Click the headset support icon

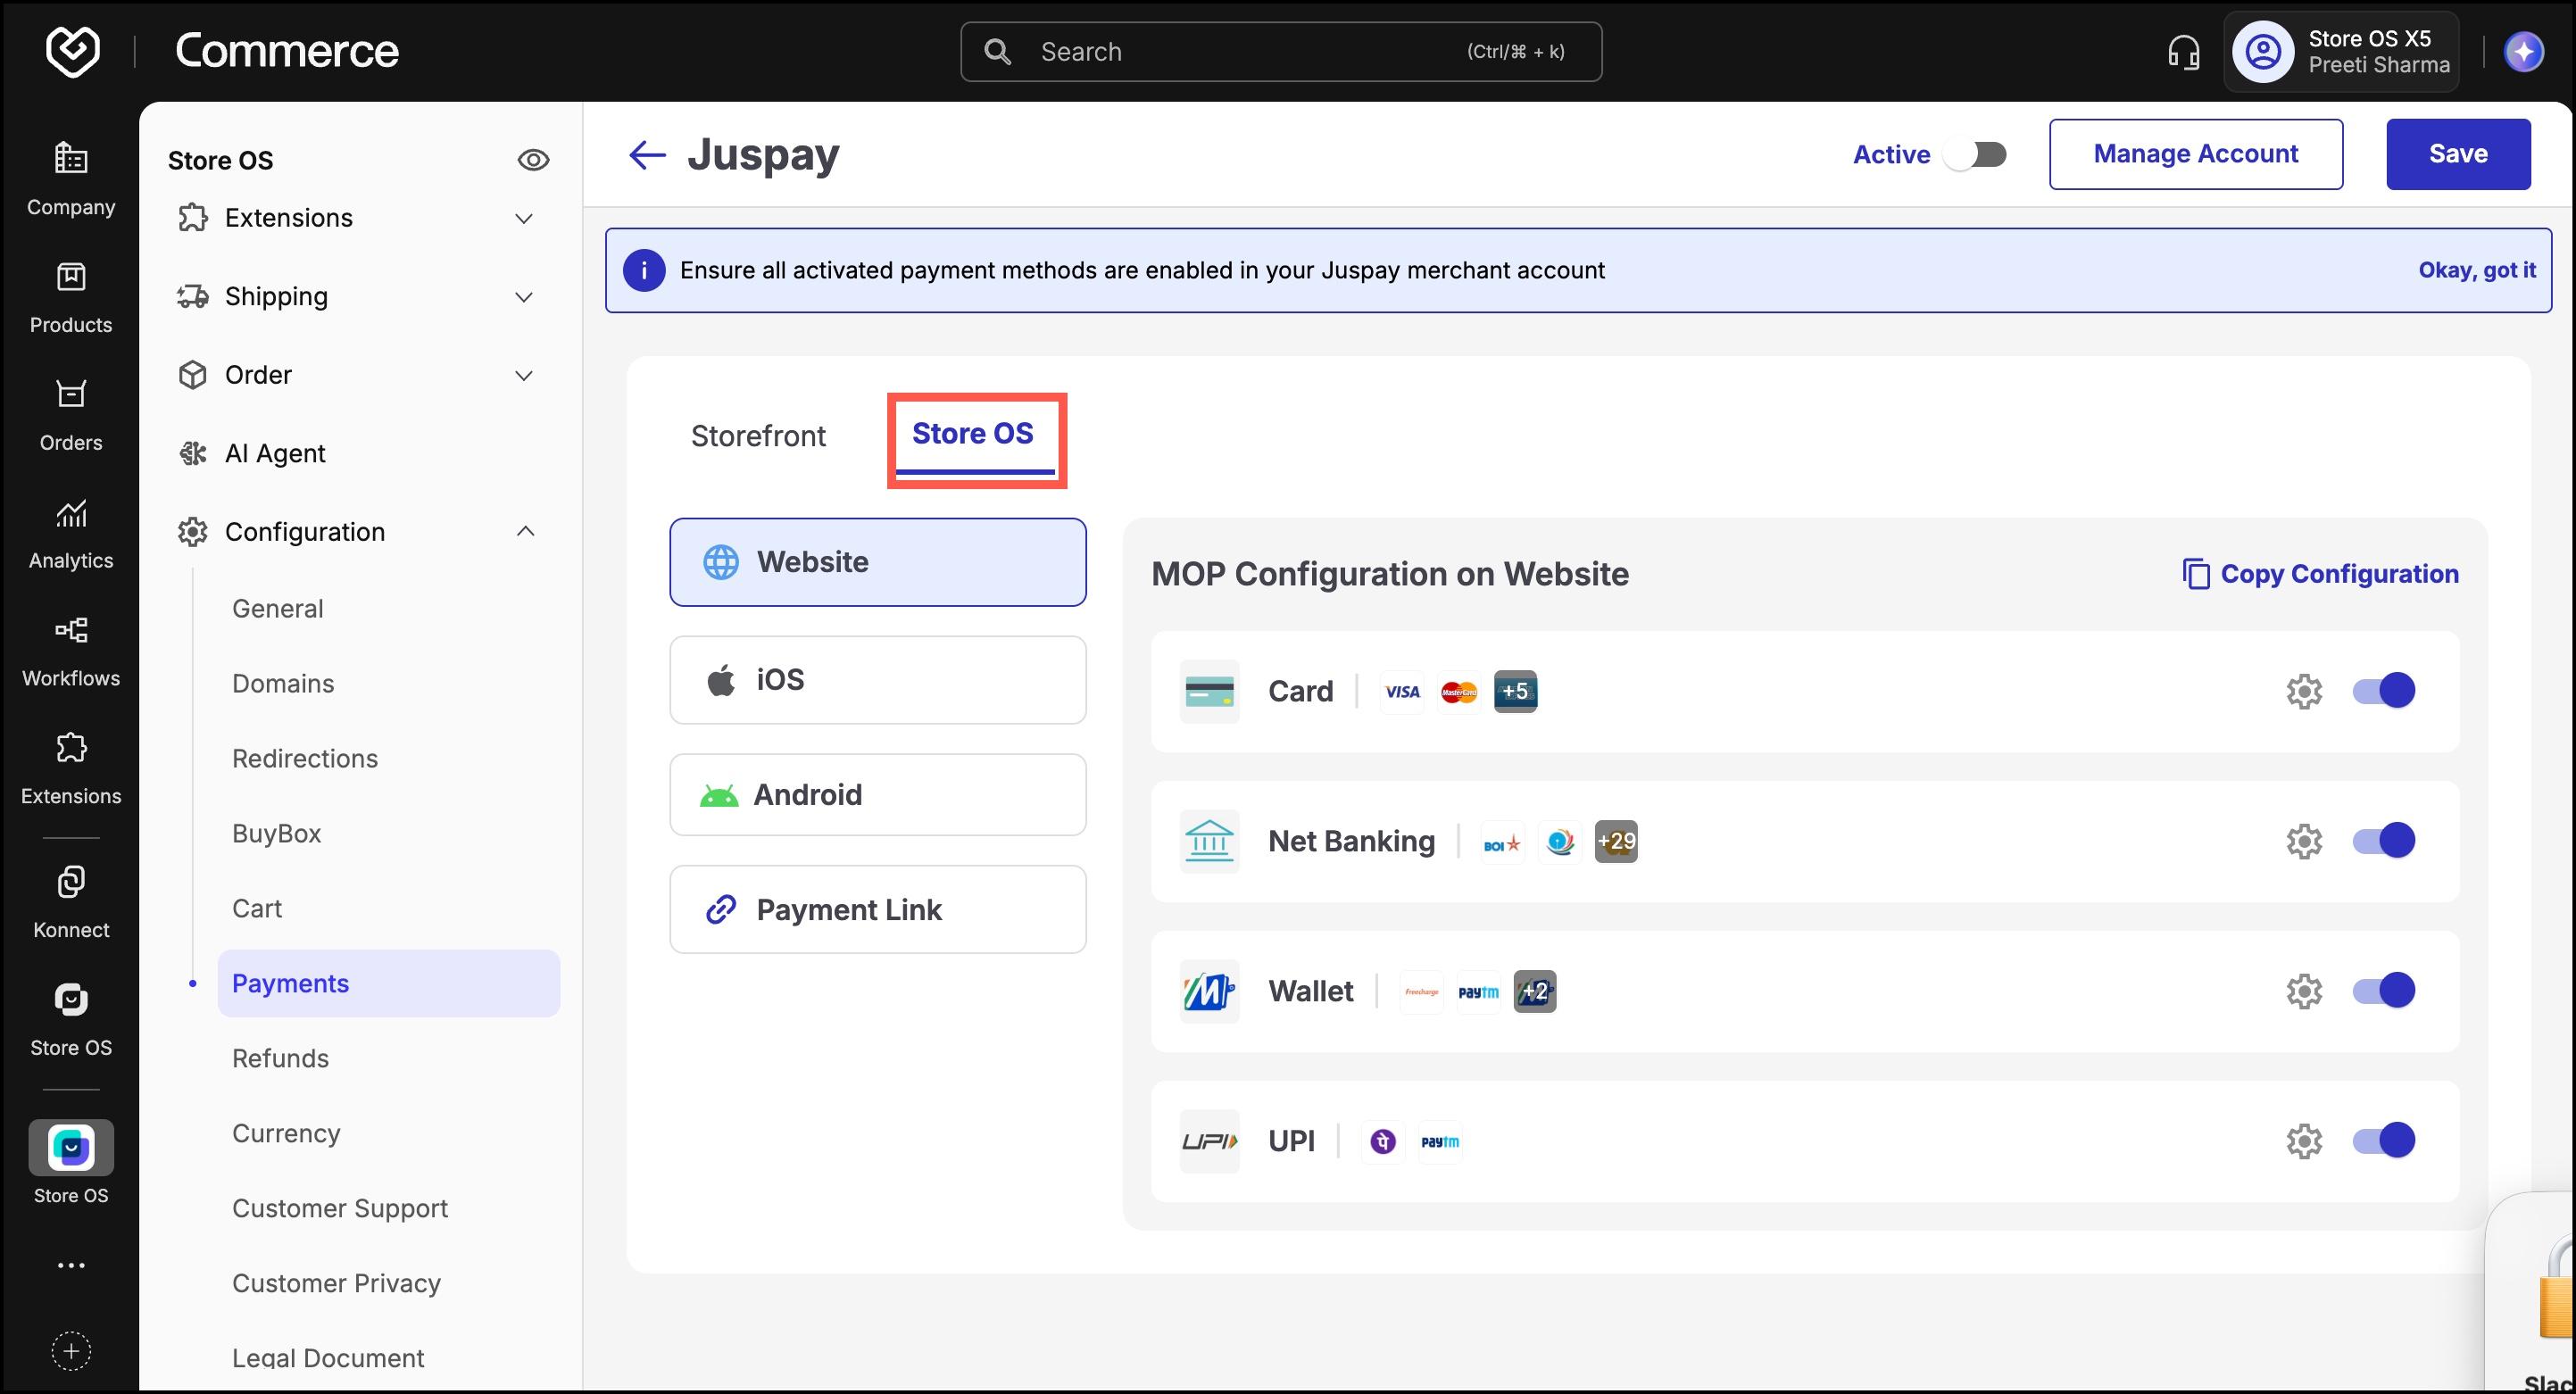(x=2183, y=52)
